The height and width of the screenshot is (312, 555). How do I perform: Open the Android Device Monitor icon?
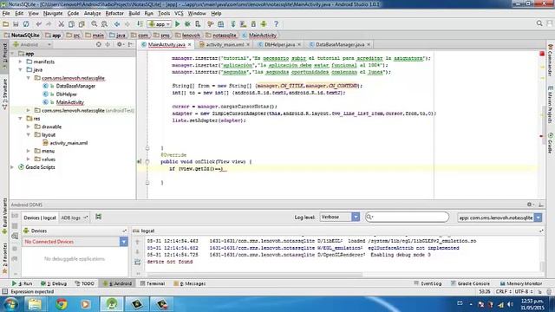tap(264, 24)
